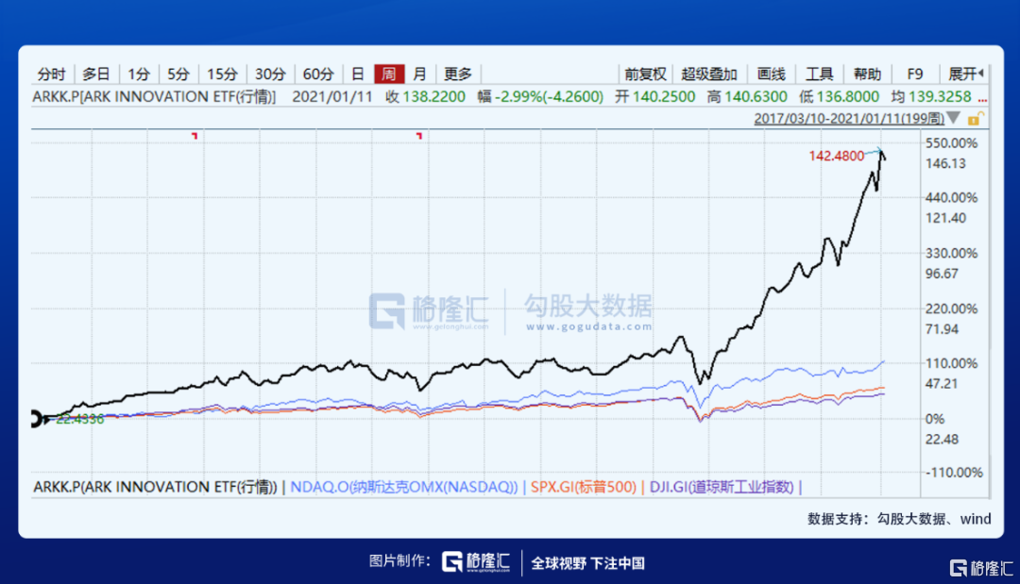Click the second red marker flag on chart

pyautogui.click(x=419, y=135)
